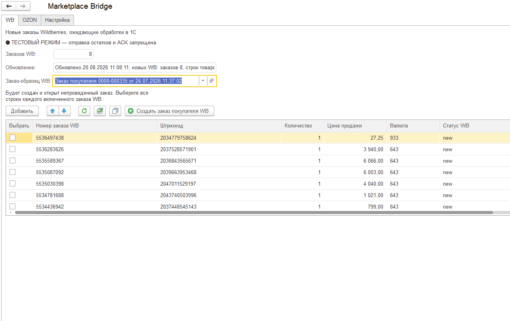The height and width of the screenshot is (321, 510).
Task: Click the Заказов WB number field
Action: (73, 54)
